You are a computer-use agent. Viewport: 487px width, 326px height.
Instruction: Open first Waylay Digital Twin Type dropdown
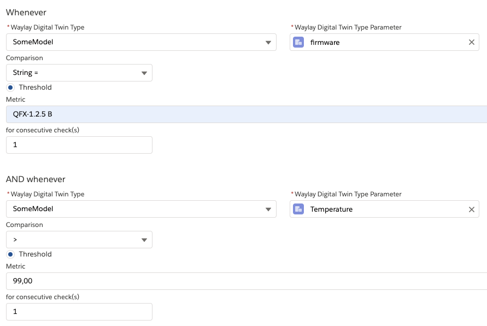click(142, 42)
